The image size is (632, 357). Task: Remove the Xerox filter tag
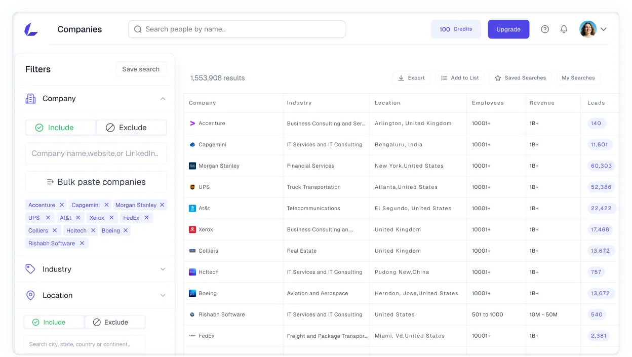tap(111, 218)
